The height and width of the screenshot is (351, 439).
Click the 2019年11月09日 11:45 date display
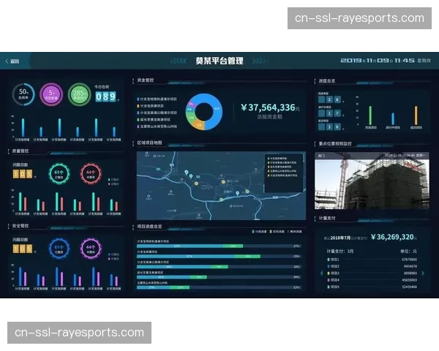386,61
